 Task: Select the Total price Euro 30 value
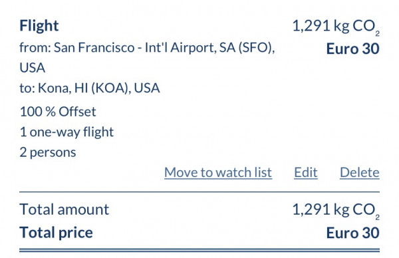click(x=352, y=233)
